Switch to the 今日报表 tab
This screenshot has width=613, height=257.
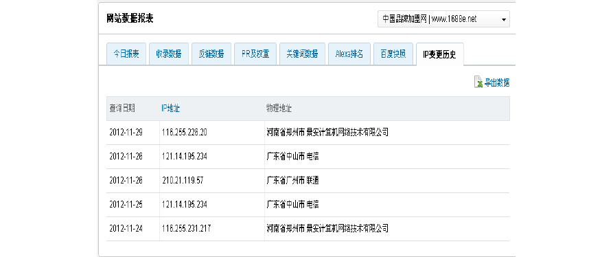click(126, 54)
